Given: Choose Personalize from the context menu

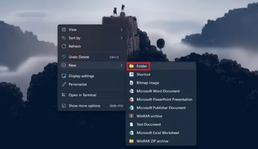Looking at the screenshot, I should (x=92, y=84).
